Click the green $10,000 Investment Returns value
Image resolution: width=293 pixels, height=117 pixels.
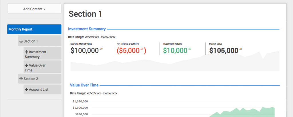point(175,51)
